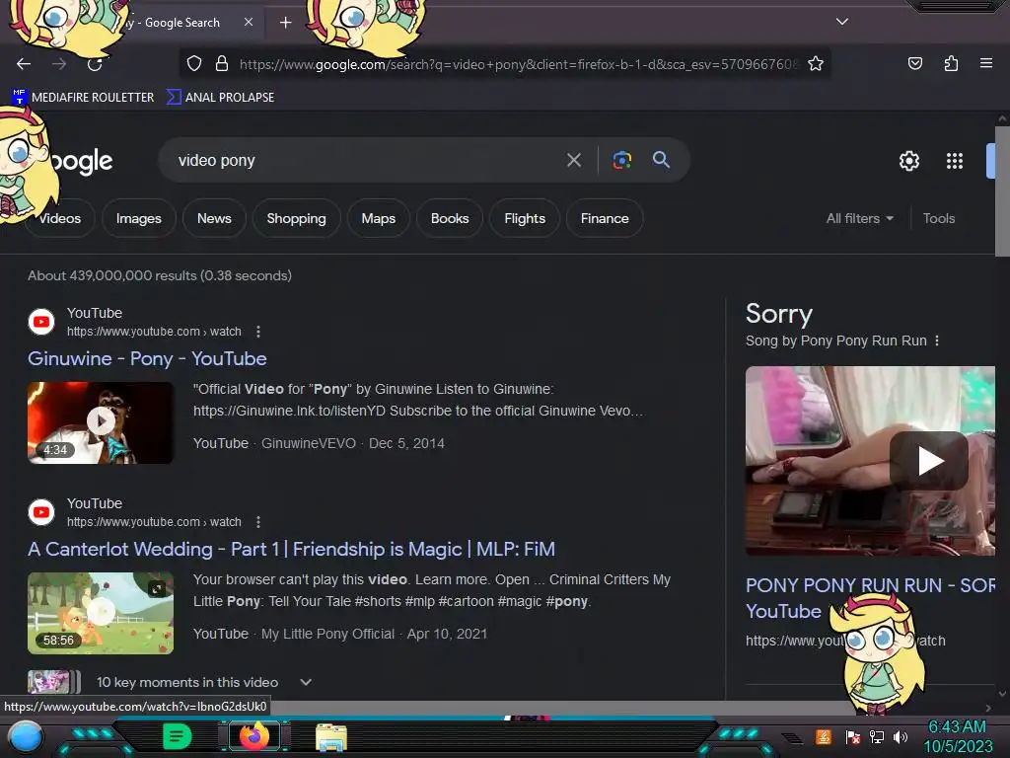The image size is (1010, 758).
Task: Open the MEDIAFIRE ROULETTER bookmark
Action: tap(83, 98)
